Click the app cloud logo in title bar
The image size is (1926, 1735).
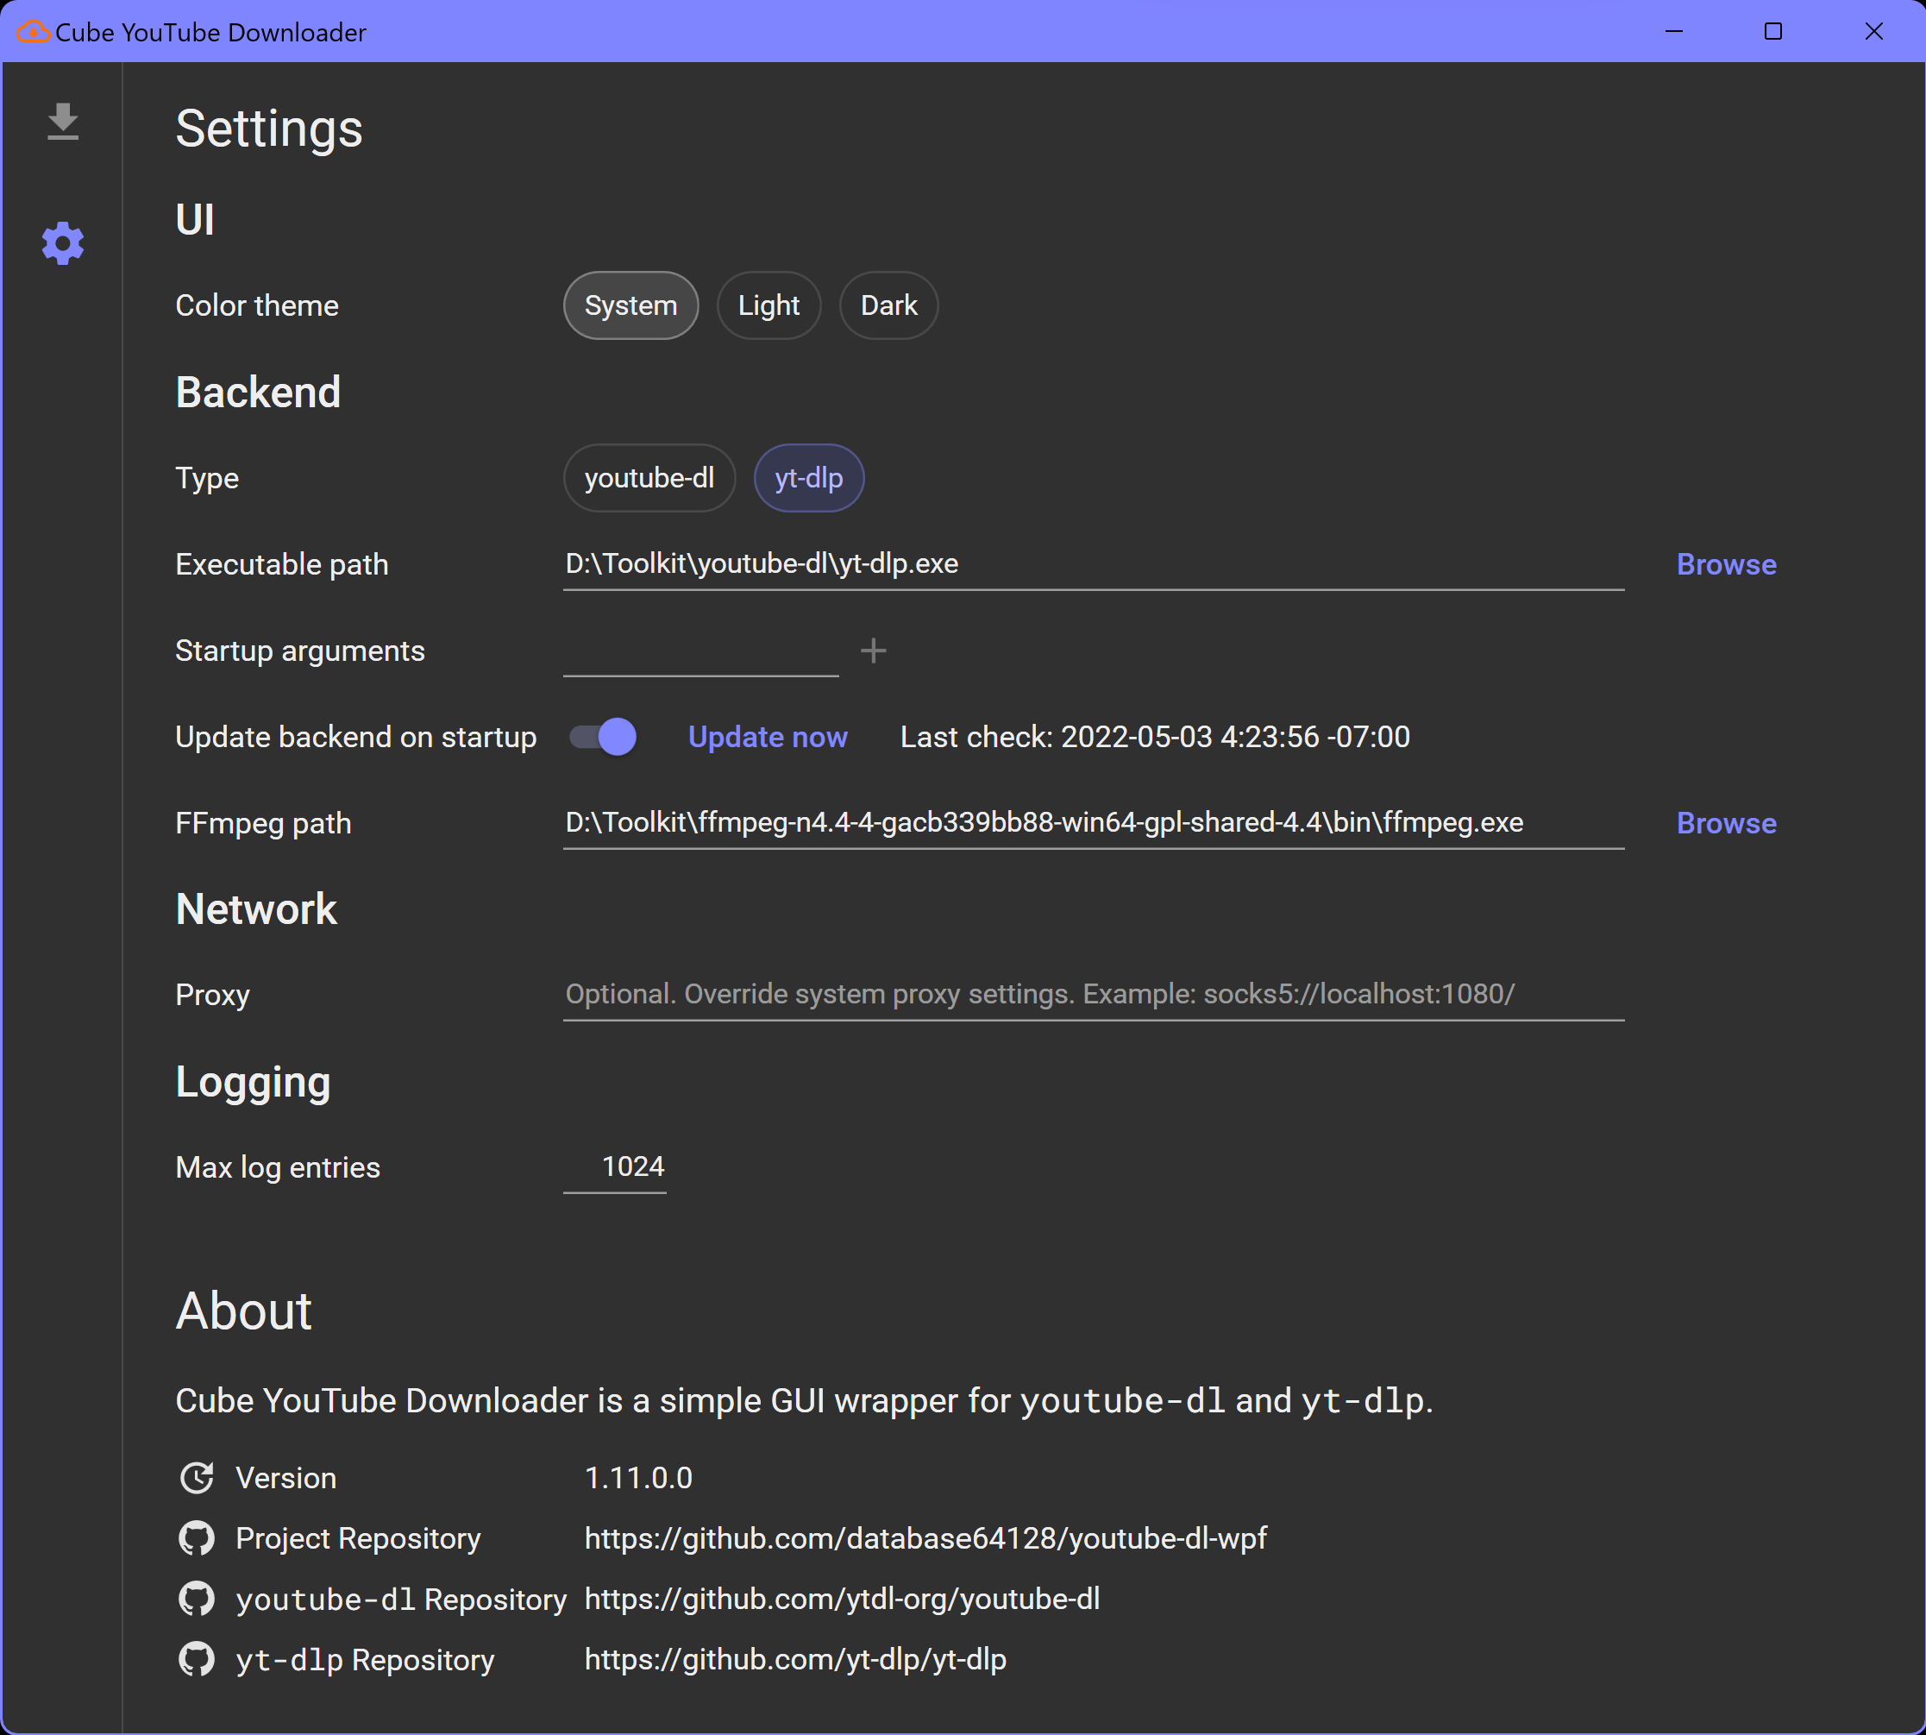click(33, 31)
